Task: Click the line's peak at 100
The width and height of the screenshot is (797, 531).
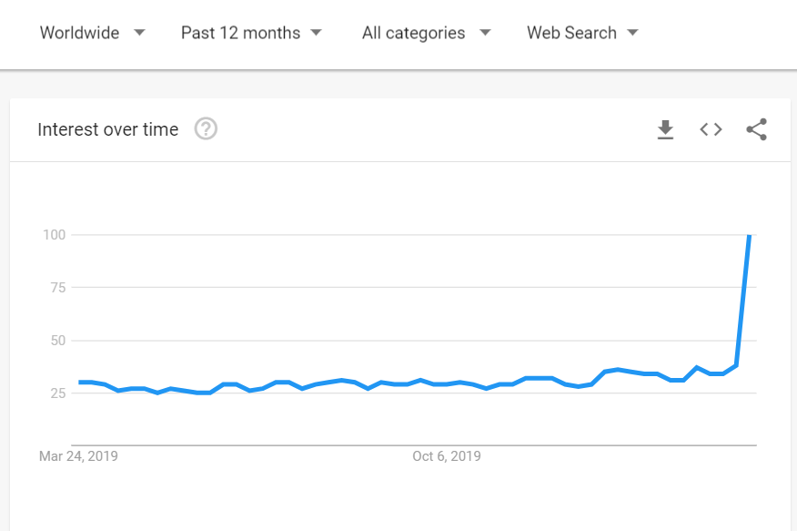Action: coord(749,236)
